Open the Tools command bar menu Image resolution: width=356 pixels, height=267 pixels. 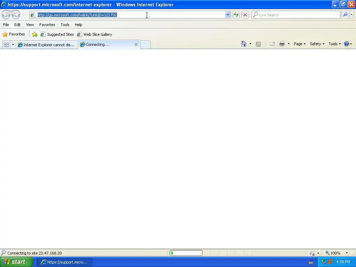[335, 44]
